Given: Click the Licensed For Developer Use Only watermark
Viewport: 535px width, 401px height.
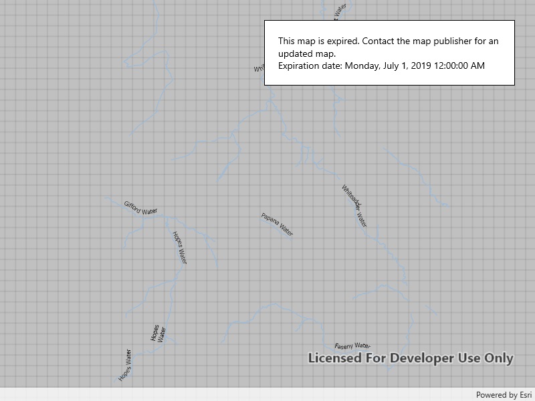Looking at the screenshot, I should coord(411,358).
